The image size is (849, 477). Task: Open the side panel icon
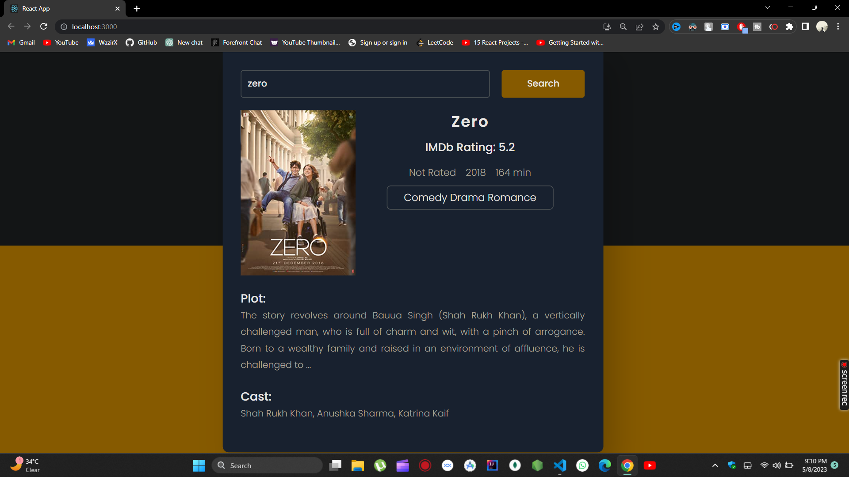tap(806, 26)
